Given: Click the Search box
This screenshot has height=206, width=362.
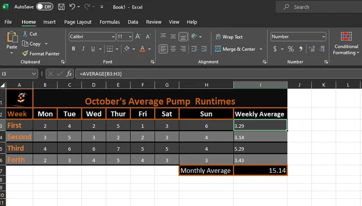Looking at the screenshot, I should click(x=318, y=7).
